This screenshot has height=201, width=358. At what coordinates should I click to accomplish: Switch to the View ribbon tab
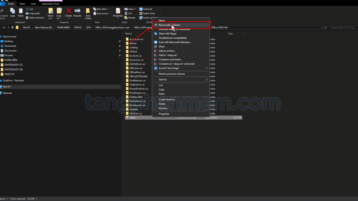[x=33, y=3]
